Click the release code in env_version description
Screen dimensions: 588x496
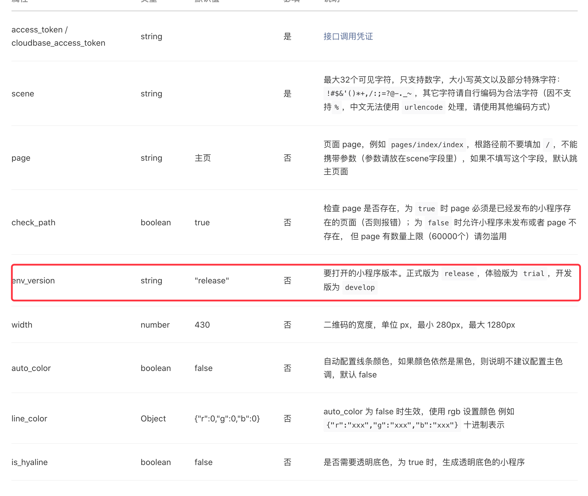459,274
